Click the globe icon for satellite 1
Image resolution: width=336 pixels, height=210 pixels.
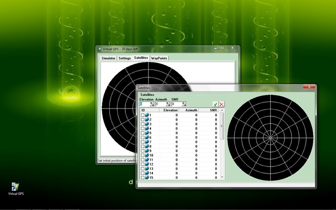(x=147, y=115)
